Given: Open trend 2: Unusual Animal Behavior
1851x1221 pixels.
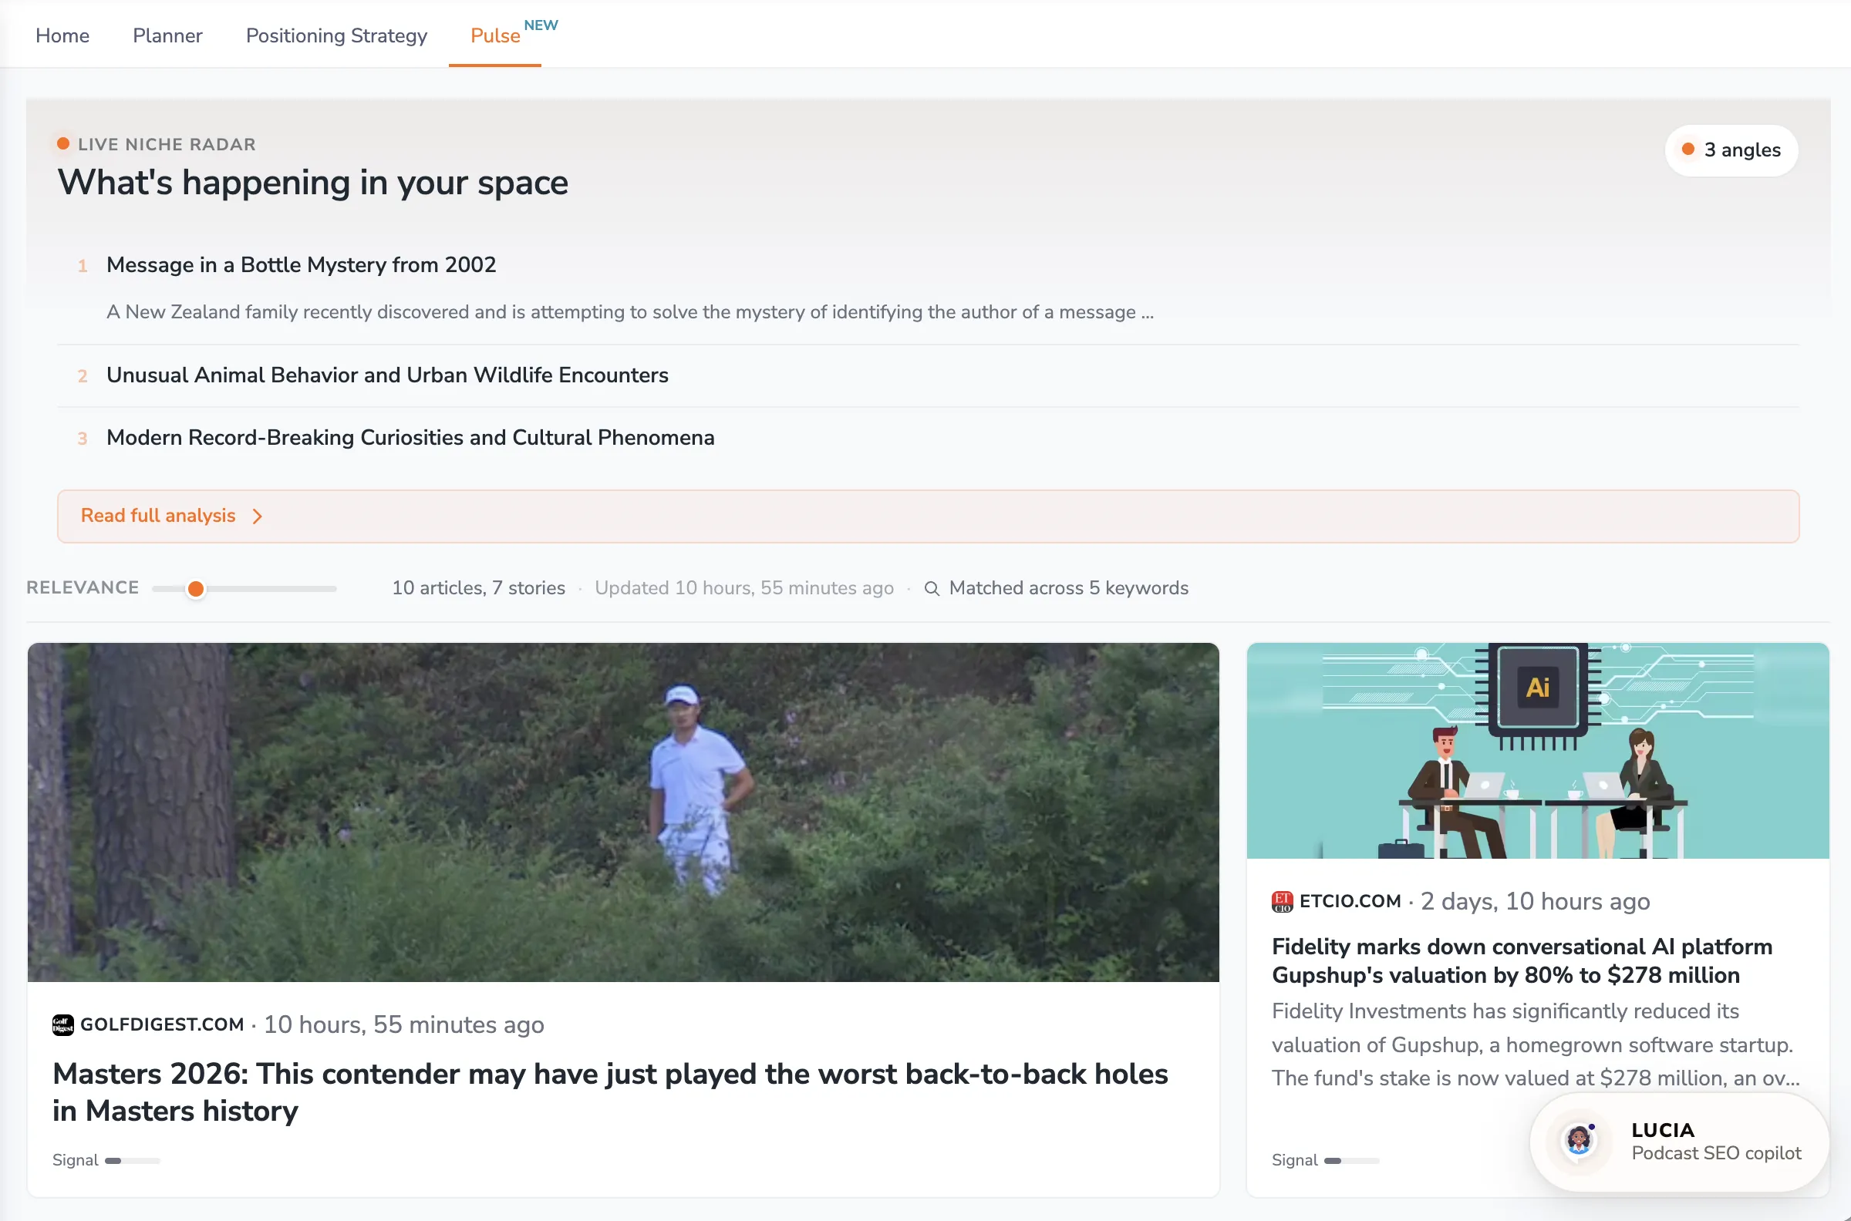Looking at the screenshot, I should (387, 375).
